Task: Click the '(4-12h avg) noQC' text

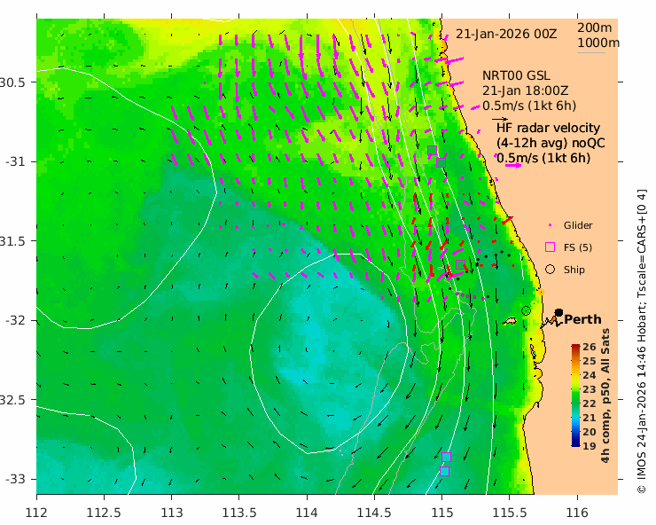Action: coord(551,143)
